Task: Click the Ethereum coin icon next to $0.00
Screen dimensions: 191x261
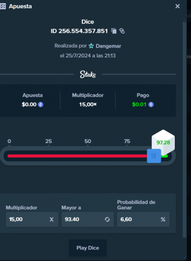Action: [x=41, y=104]
